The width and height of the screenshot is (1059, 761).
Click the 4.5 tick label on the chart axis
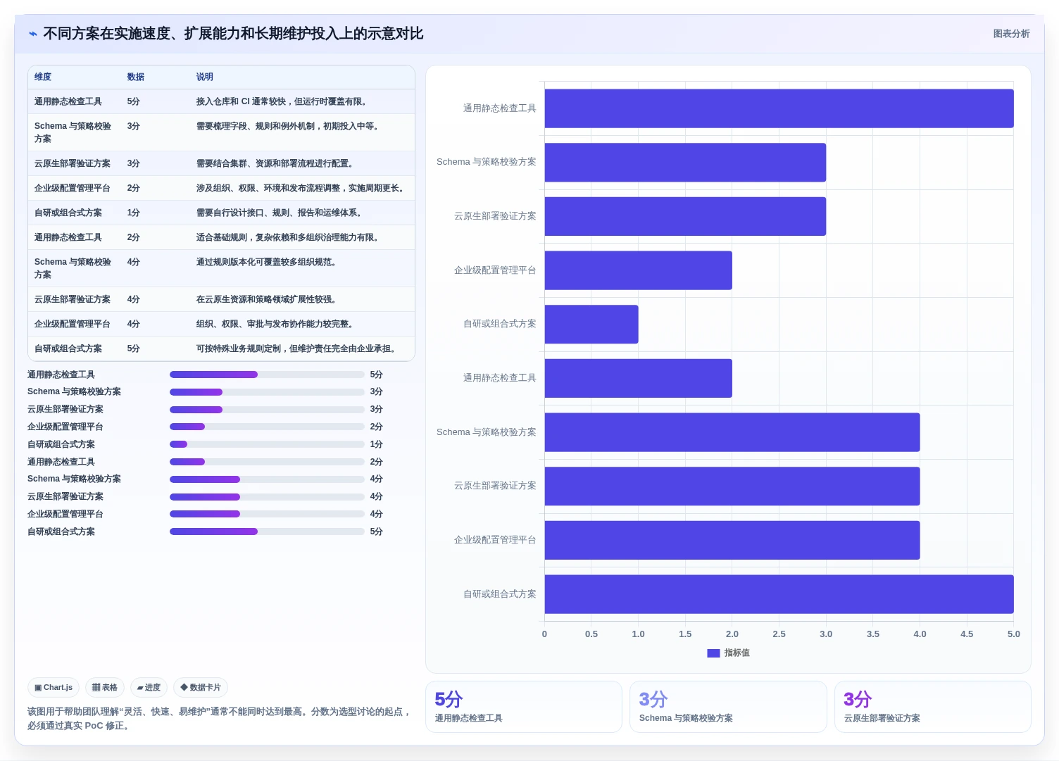967,634
